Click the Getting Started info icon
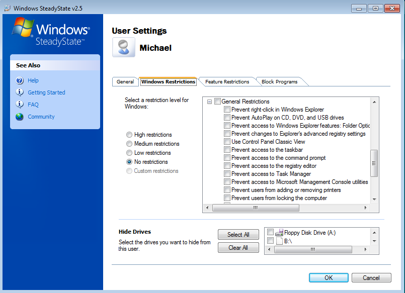 click(x=20, y=92)
